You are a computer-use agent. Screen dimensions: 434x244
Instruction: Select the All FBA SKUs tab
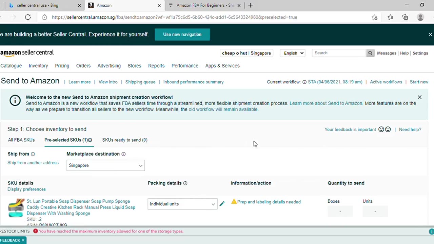pyautogui.click(x=21, y=140)
